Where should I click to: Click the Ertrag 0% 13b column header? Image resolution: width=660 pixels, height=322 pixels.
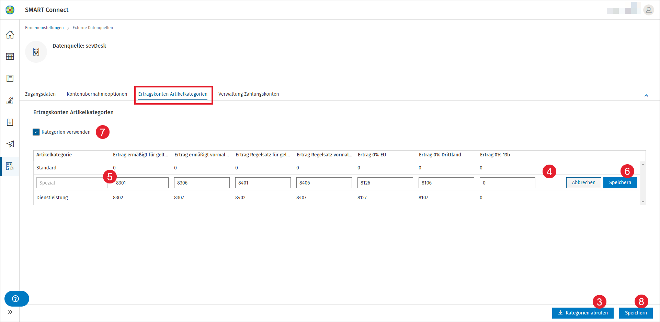pyautogui.click(x=495, y=155)
